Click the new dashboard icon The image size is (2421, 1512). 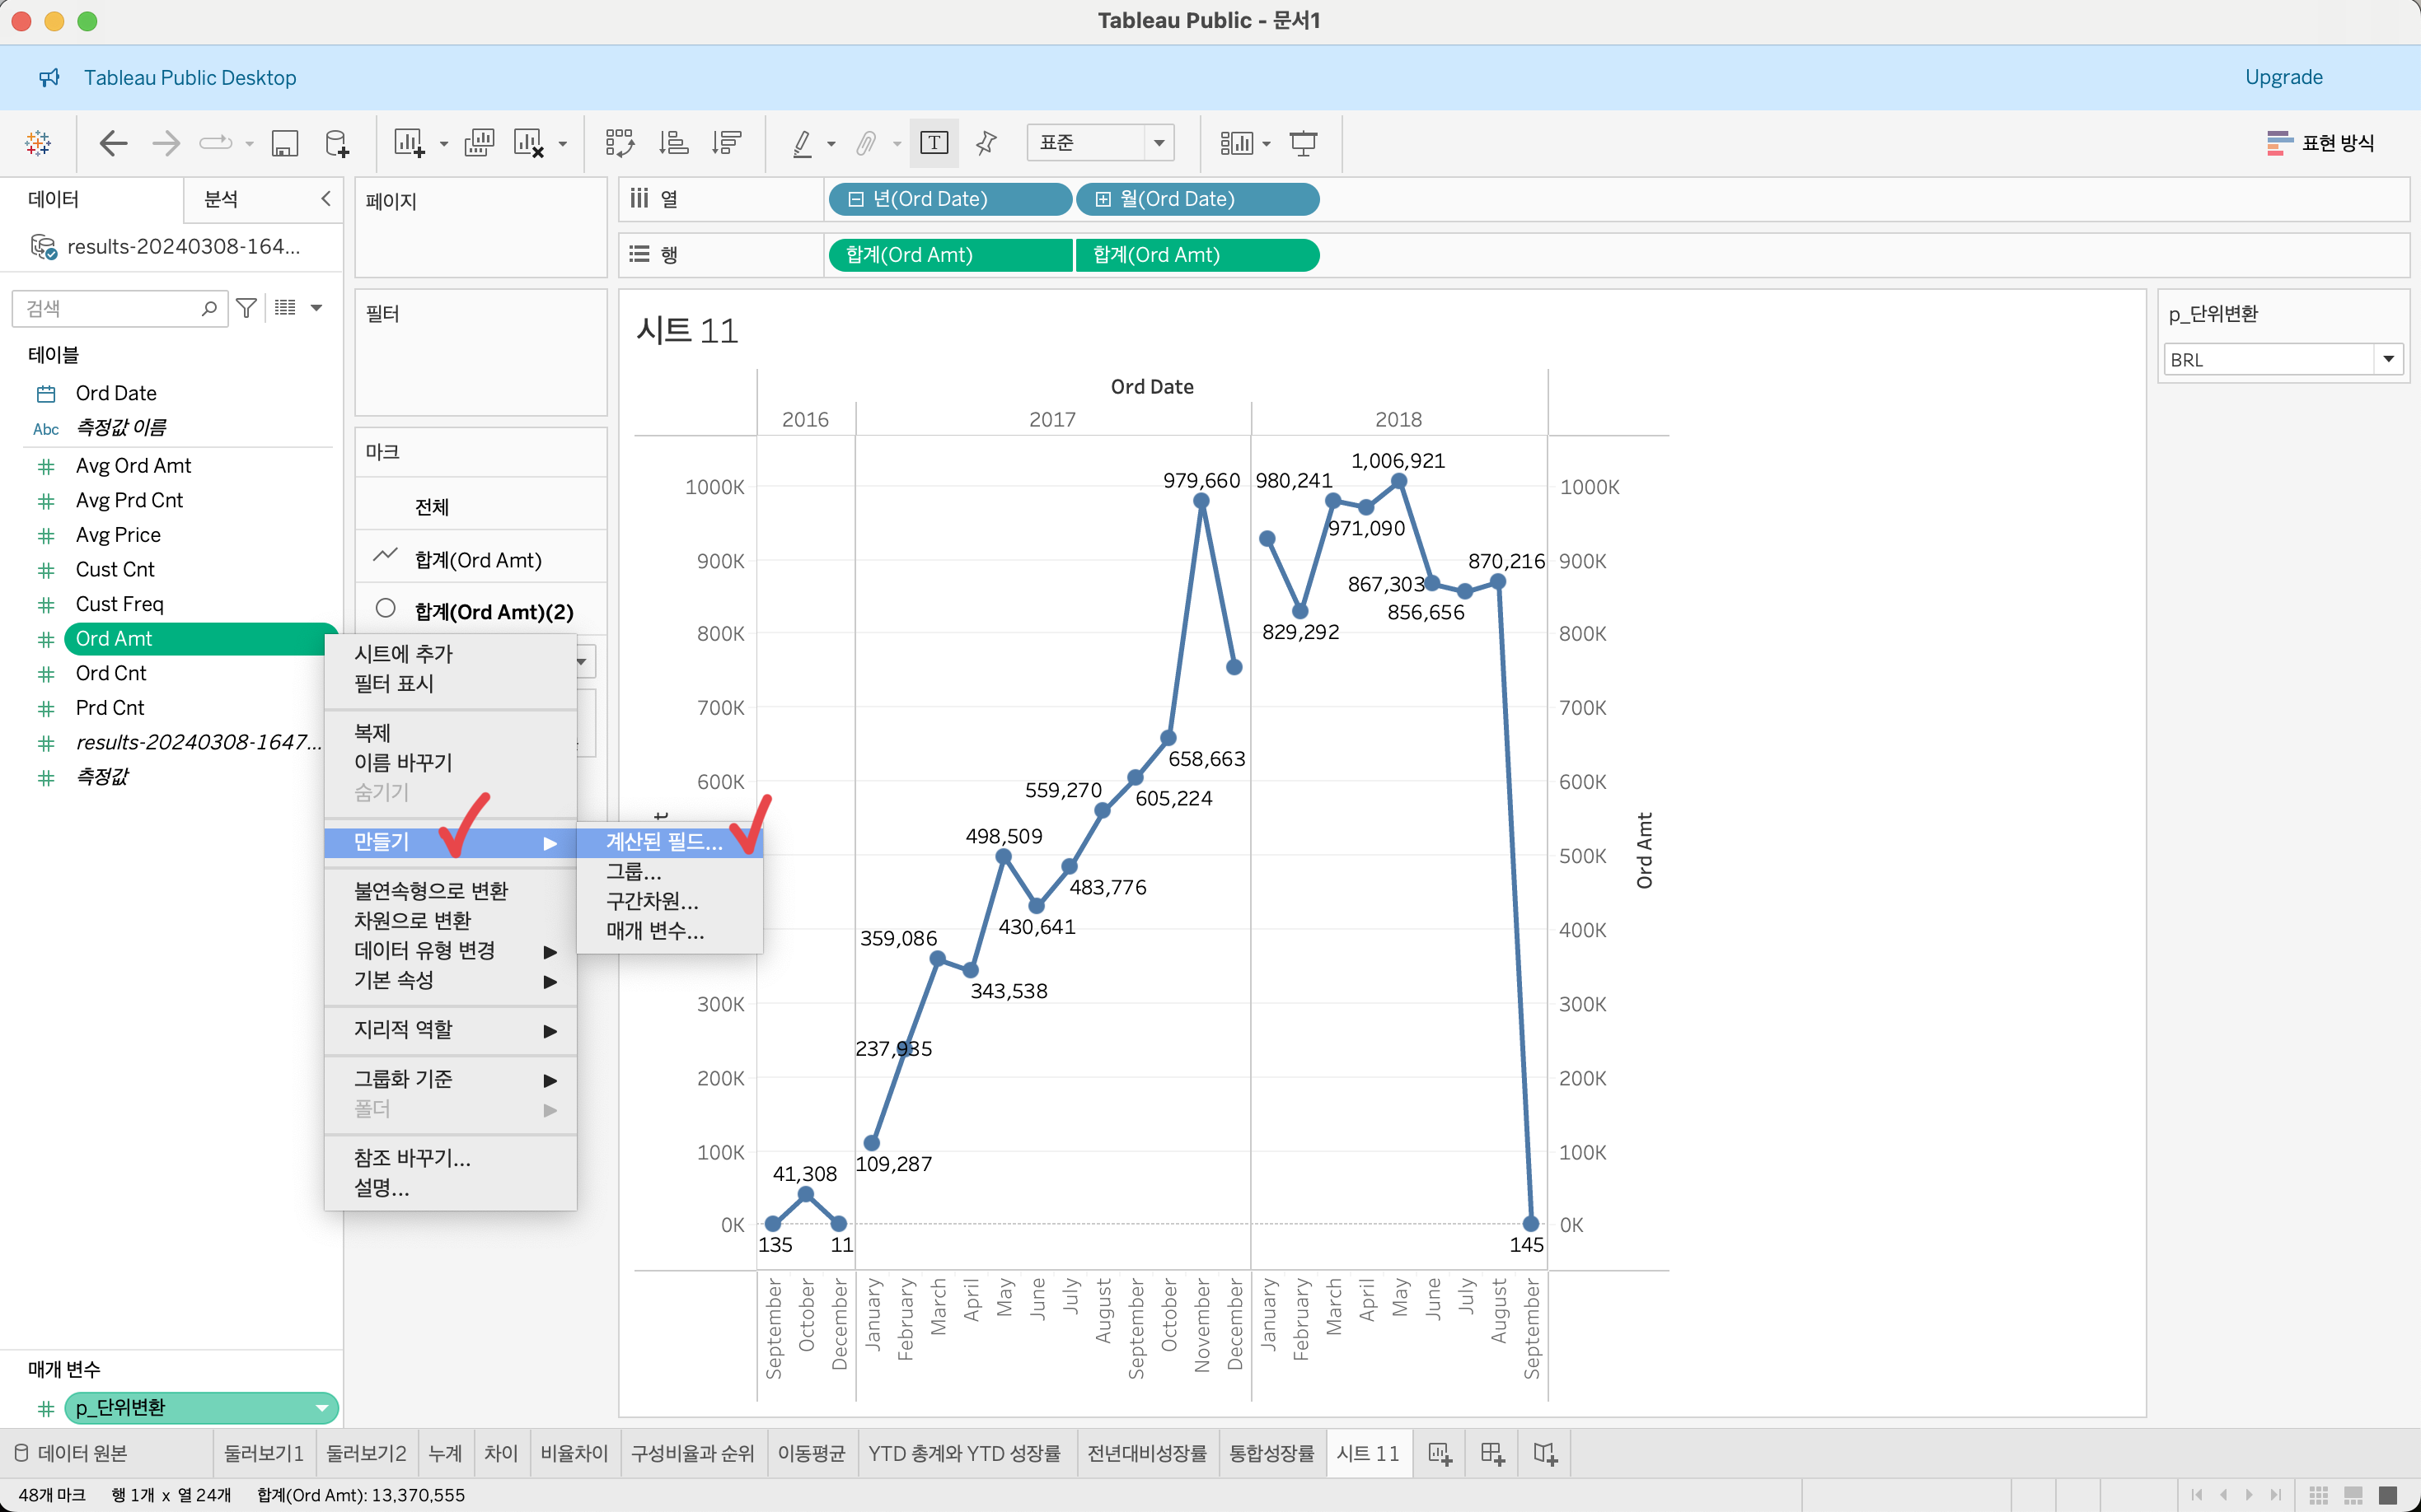click(1491, 1453)
